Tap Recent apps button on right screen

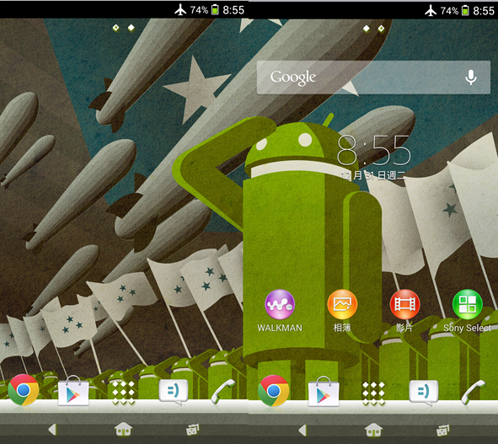pos(443,431)
